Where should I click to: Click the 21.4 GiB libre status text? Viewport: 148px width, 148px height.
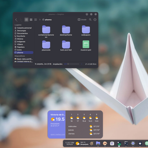(x=91, y=64)
